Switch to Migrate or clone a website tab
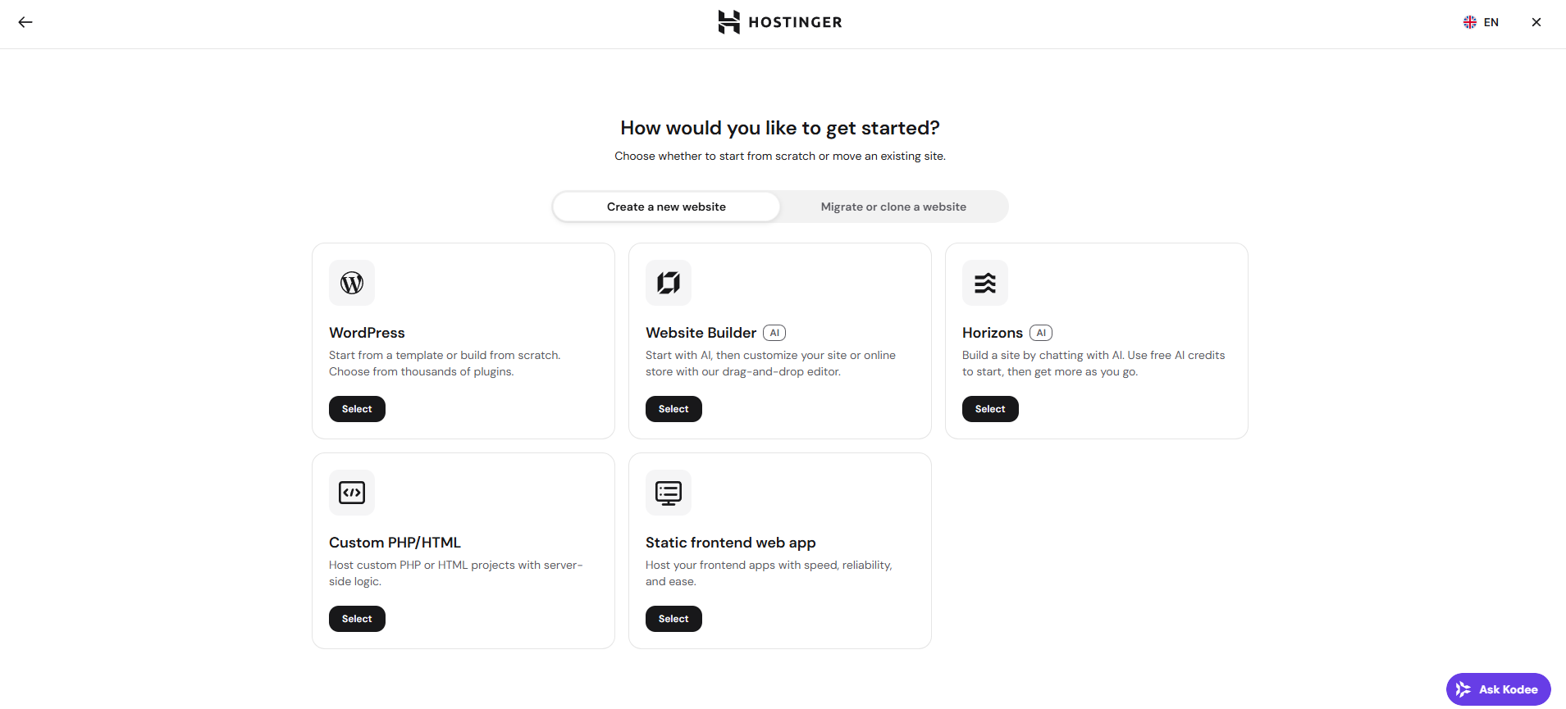 tap(893, 207)
